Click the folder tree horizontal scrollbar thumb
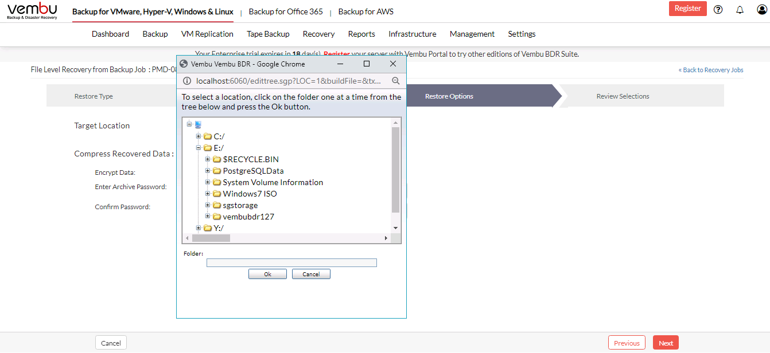This screenshot has width=770, height=353. click(211, 238)
